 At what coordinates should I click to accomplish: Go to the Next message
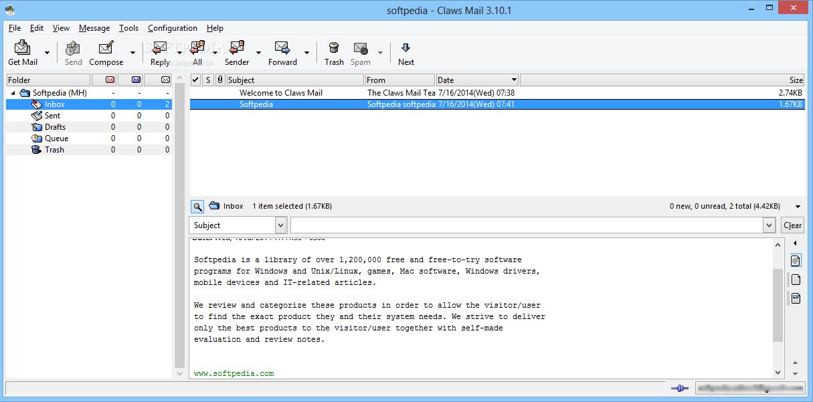[406, 53]
